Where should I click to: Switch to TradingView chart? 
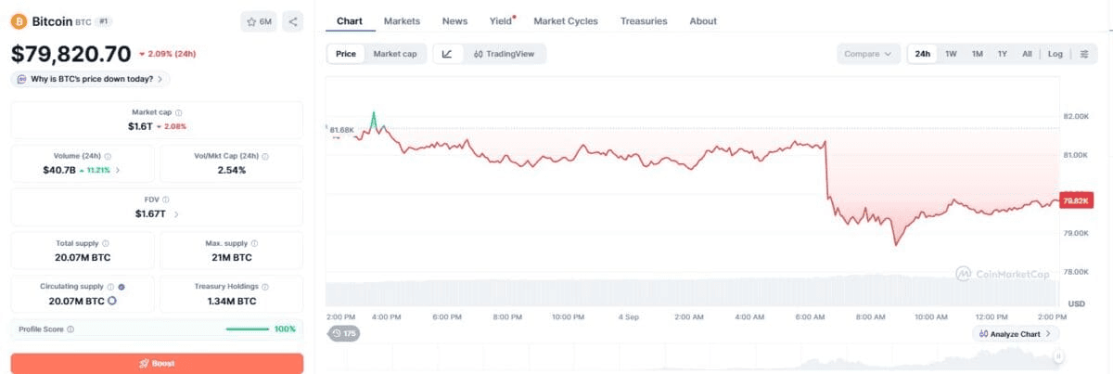(x=504, y=54)
